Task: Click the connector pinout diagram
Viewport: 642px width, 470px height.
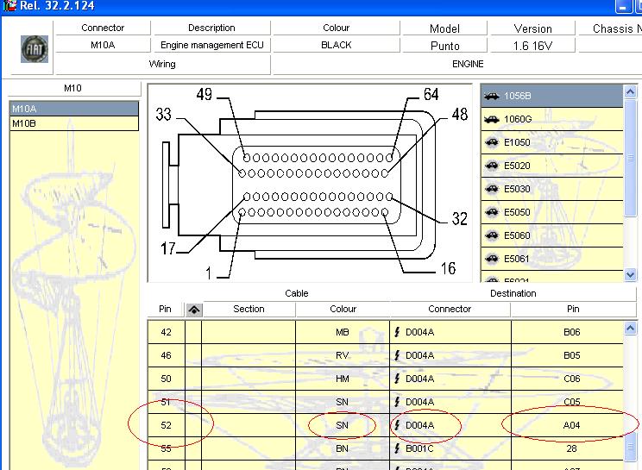Action: [x=310, y=183]
